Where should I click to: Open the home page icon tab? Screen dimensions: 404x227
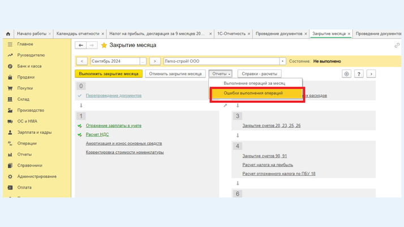(x=8, y=34)
